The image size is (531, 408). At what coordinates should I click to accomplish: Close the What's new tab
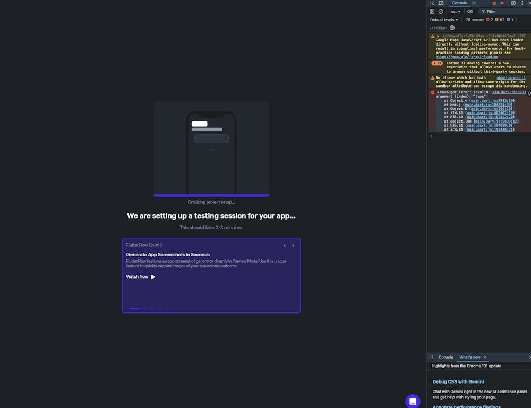[485, 357]
